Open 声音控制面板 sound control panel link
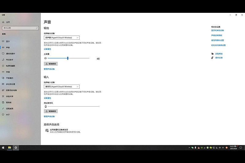The width and height of the screenshot is (245, 163). pos(217,35)
